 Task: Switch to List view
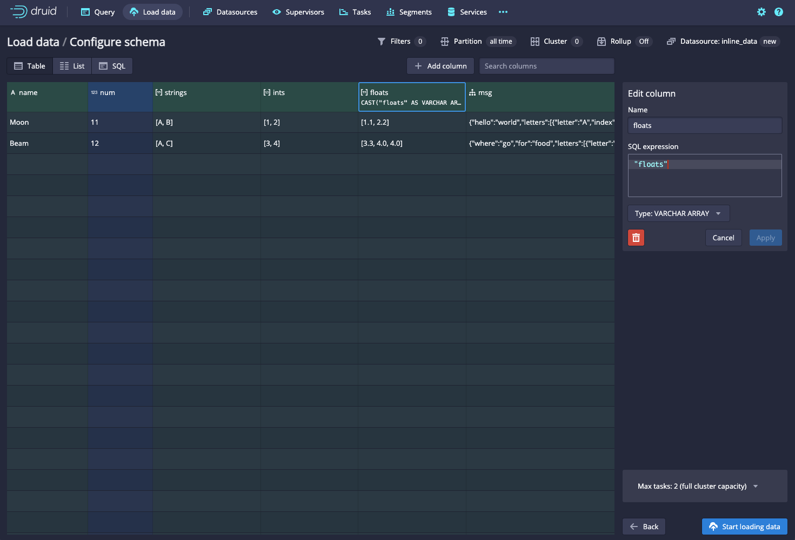click(x=72, y=66)
